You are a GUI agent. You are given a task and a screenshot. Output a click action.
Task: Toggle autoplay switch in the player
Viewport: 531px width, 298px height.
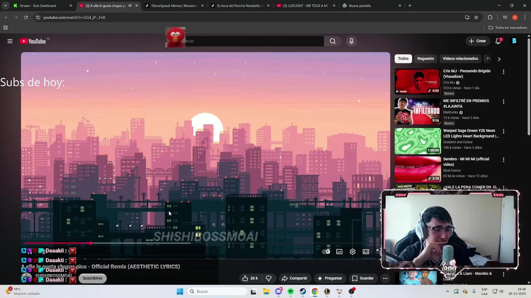326,252
